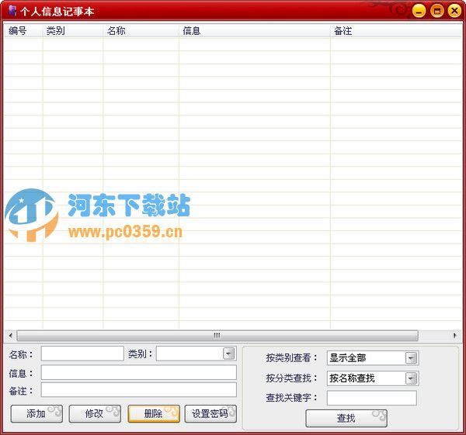
Task: Click the horizontal scrollbar left arrow
Action: (x=11, y=336)
